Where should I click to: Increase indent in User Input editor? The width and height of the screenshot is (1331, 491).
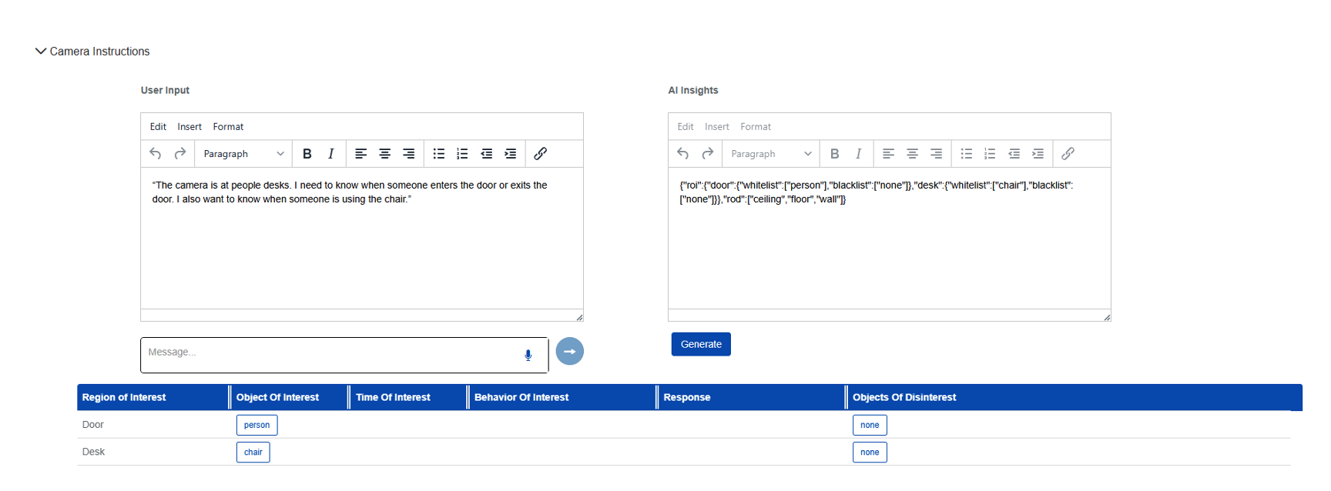(511, 154)
